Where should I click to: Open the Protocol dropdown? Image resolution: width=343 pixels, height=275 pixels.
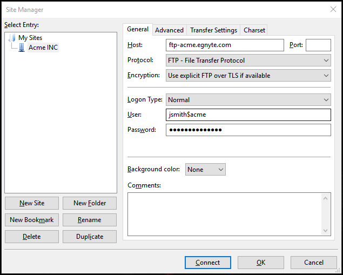point(248,61)
